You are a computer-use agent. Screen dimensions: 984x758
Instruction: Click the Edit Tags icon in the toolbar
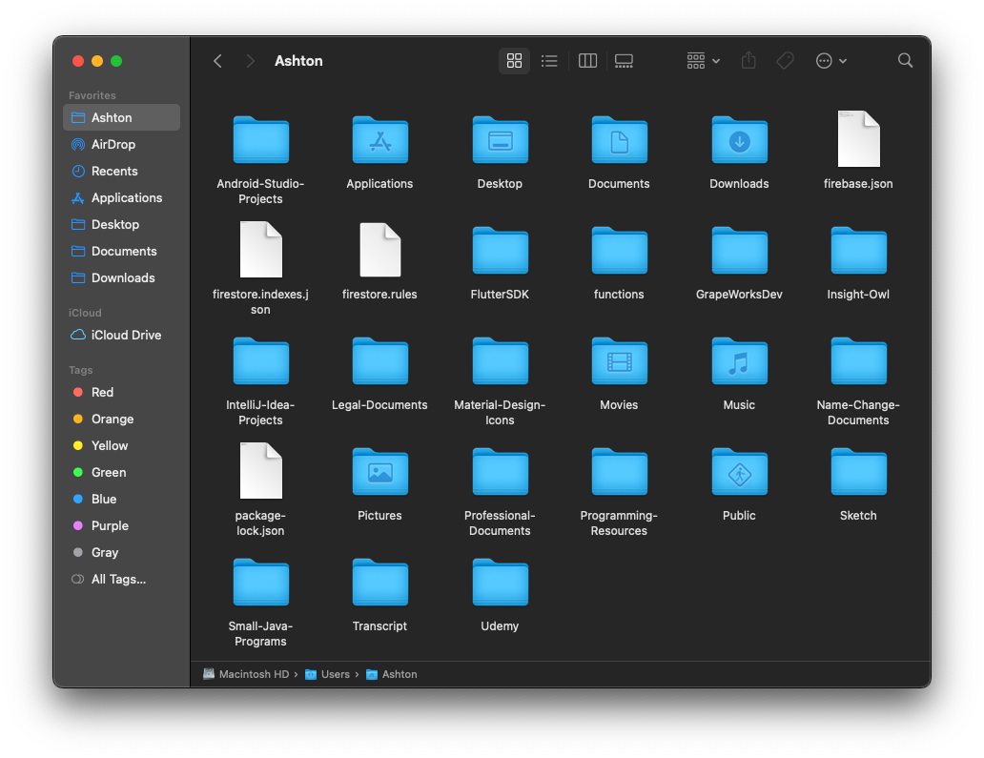click(785, 60)
